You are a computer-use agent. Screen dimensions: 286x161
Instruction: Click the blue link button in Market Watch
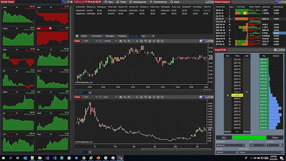pos(63,2)
